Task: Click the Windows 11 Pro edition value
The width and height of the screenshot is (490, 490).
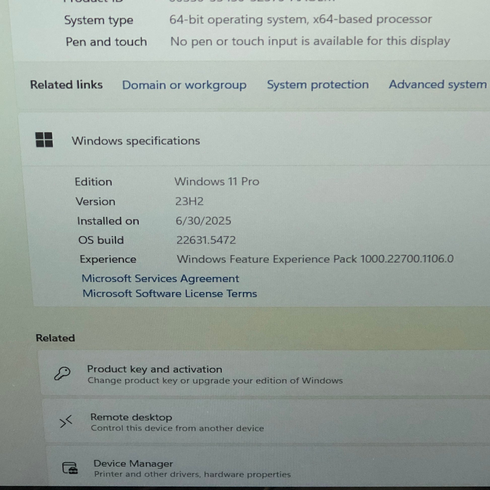Action: coord(217,182)
